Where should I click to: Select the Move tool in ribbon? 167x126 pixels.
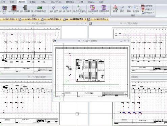coord(122,9)
